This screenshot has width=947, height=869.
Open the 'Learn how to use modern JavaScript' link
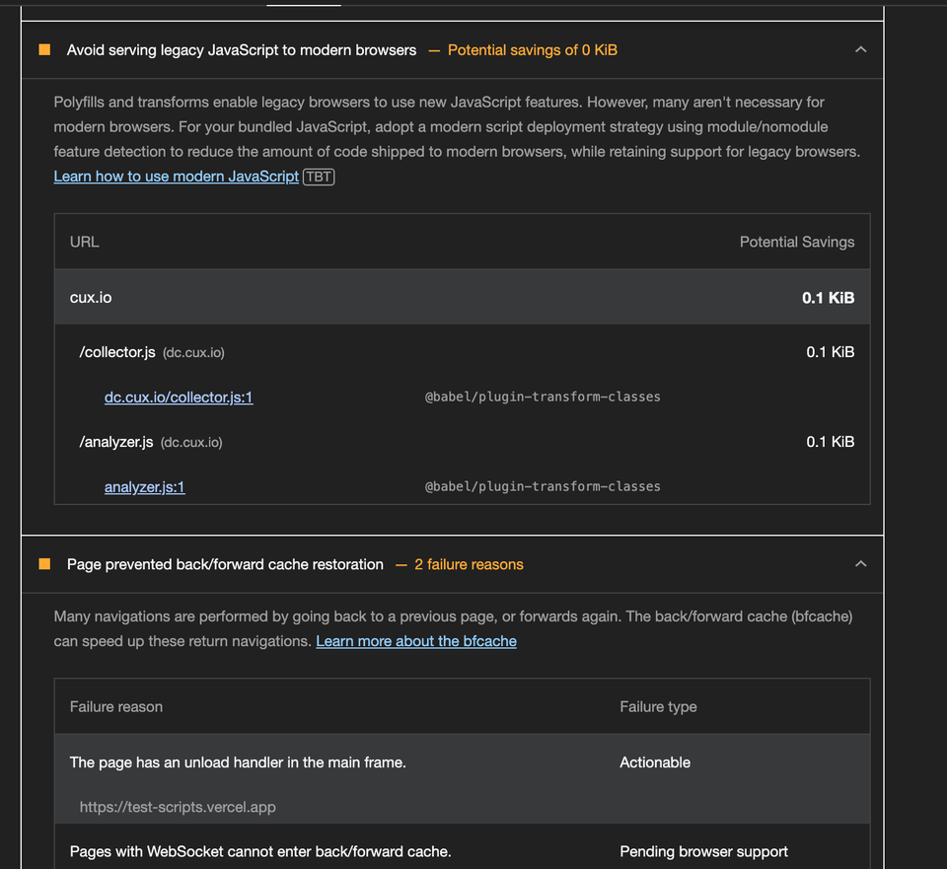[176, 176]
